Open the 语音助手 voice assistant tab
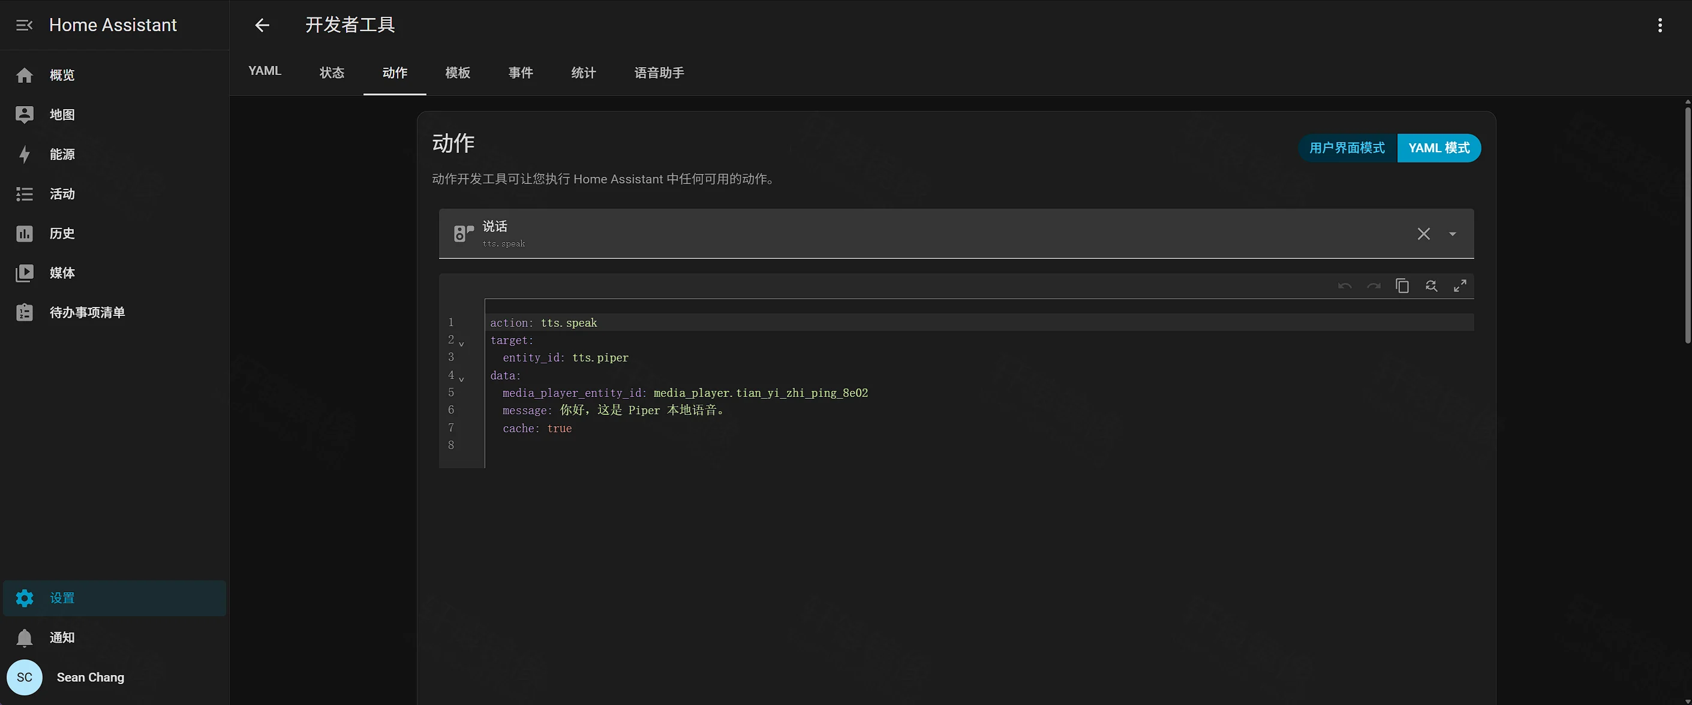Image resolution: width=1692 pixels, height=705 pixels. (x=659, y=72)
